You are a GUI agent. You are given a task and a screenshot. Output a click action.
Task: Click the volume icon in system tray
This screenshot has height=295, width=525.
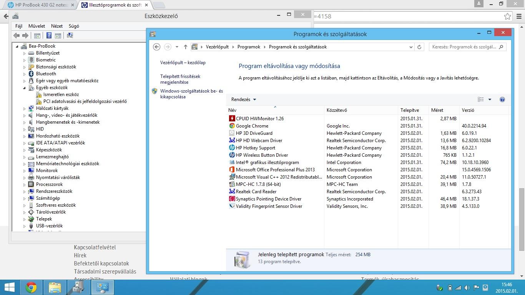(x=467, y=288)
